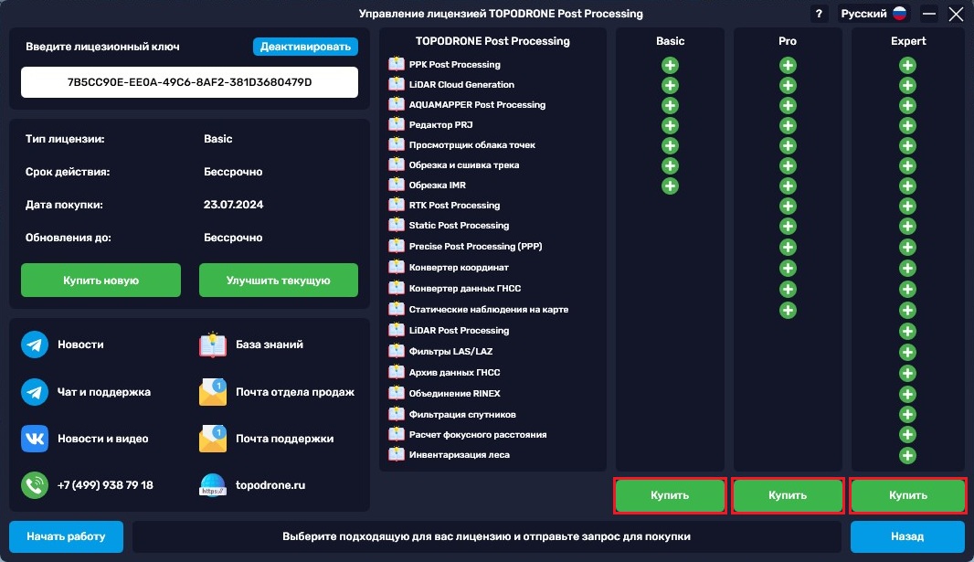The width and height of the screenshot is (974, 562).
Task: Click the book icon beside Конвертер координат
Action: coord(397,267)
